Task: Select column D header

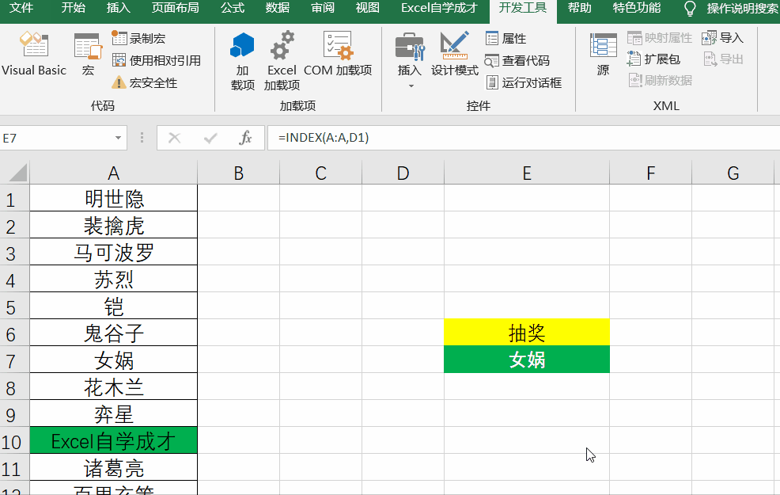Action: pos(403,173)
